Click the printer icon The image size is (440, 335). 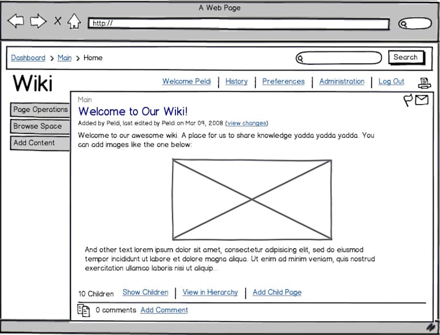pos(424,83)
